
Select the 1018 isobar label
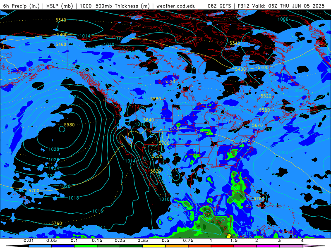pyautogui.click(x=74, y=198)
